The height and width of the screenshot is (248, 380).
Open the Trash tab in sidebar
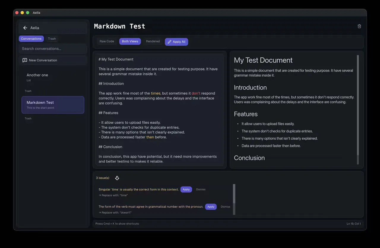coord(52,39)
